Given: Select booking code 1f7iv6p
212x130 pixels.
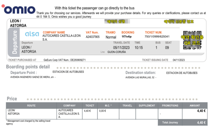Looking at the screenshot, I should pos(126,37).
